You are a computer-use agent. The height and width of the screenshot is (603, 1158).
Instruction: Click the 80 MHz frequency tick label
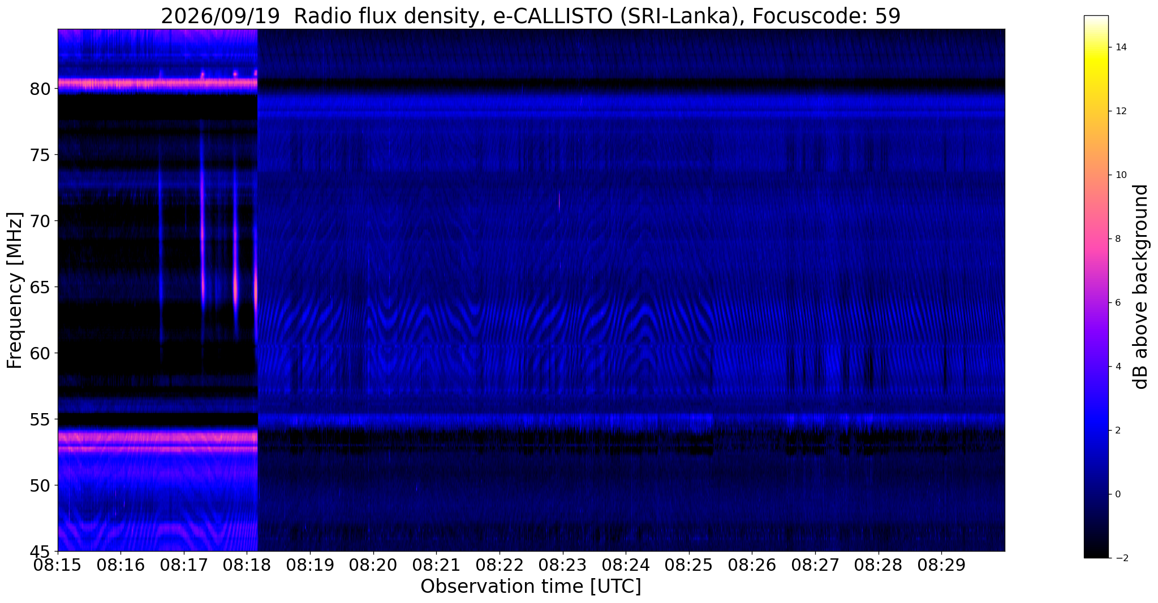(40, 89)
